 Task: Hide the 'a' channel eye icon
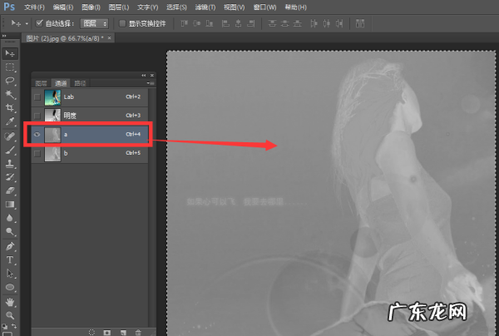coord(37,133)
